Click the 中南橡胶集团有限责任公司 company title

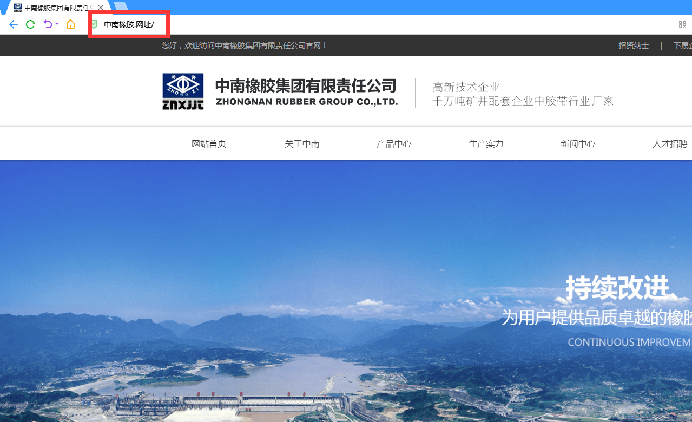(x=306, y=85)
